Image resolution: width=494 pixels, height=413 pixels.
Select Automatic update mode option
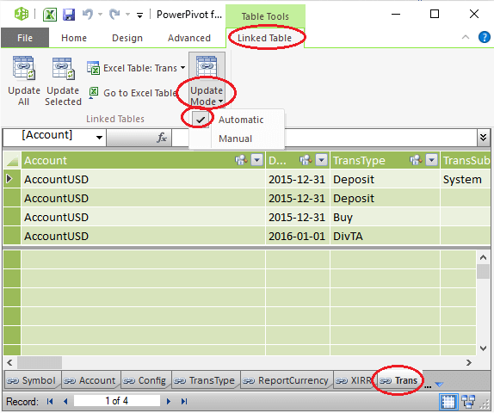click(241, 120)
